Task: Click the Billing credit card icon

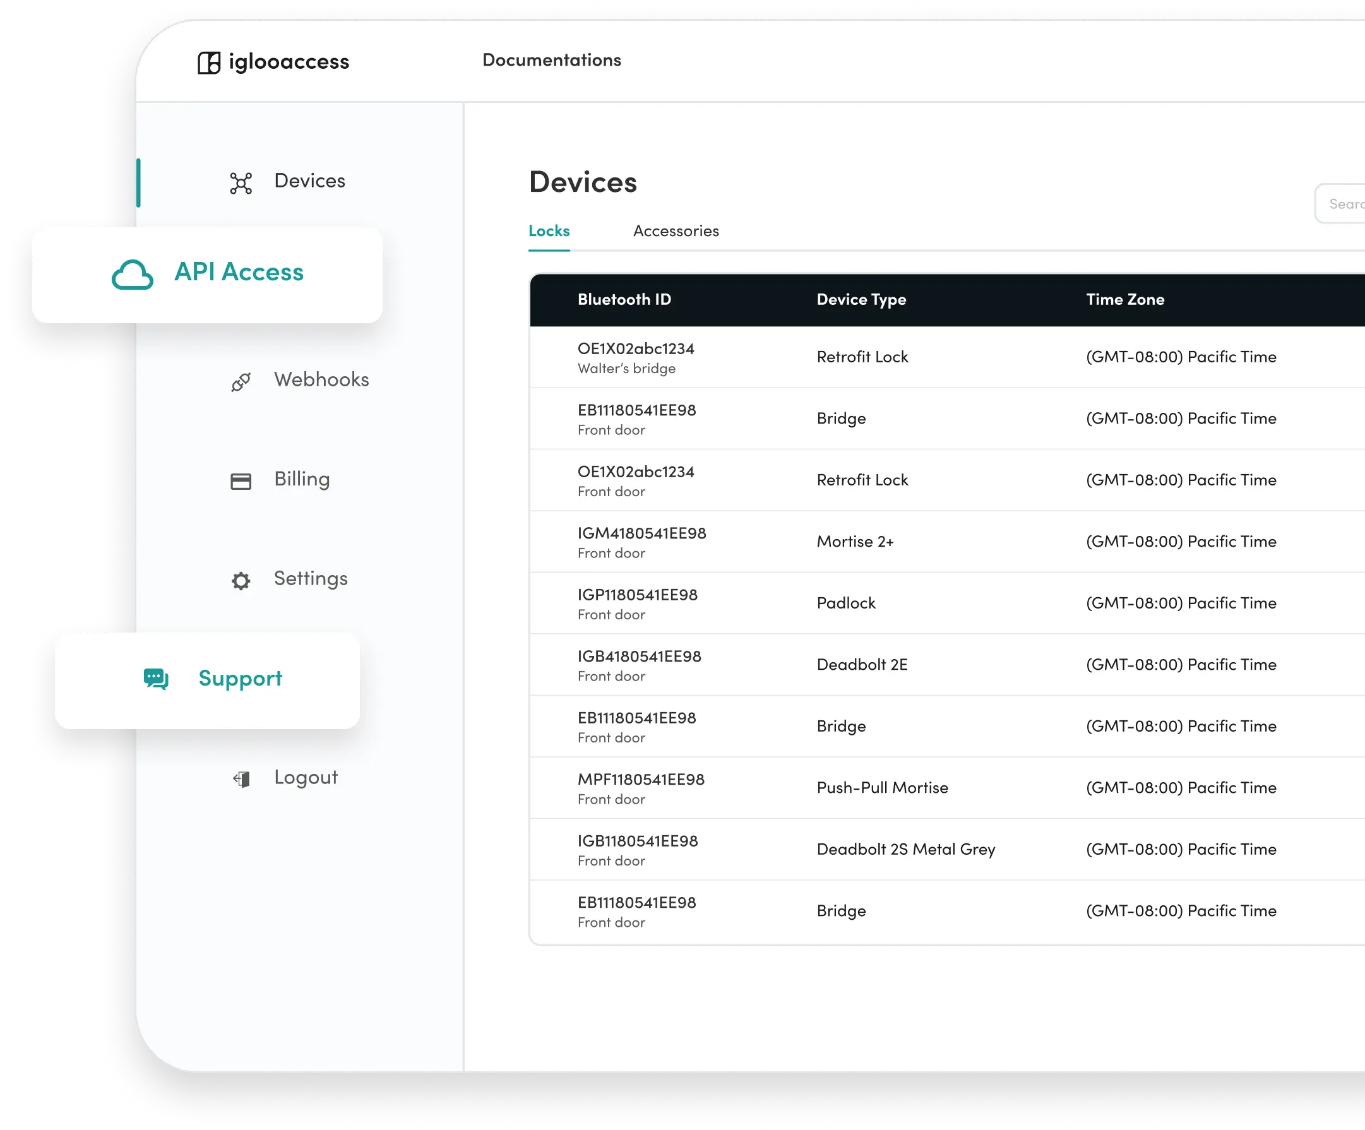Action: point(241,482)
